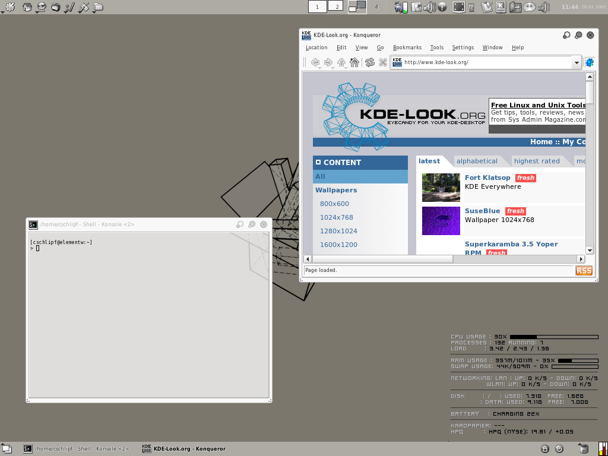Open the 1280x1024 wallpapers link
The width and height of the screenshot is (608, 456).
338,231
